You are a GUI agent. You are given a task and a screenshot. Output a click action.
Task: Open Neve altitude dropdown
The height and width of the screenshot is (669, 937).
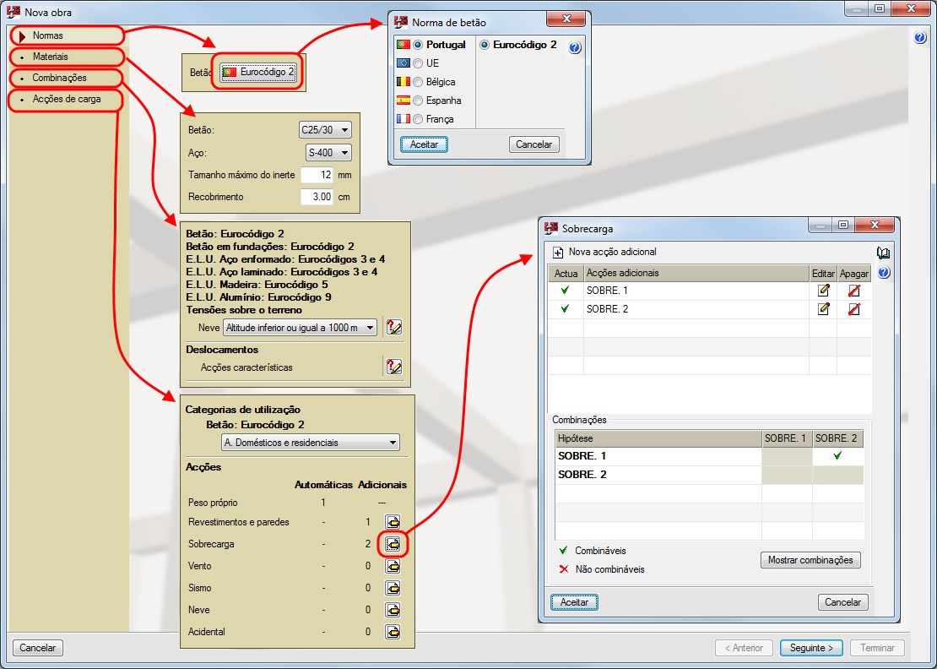click(300, 328)
